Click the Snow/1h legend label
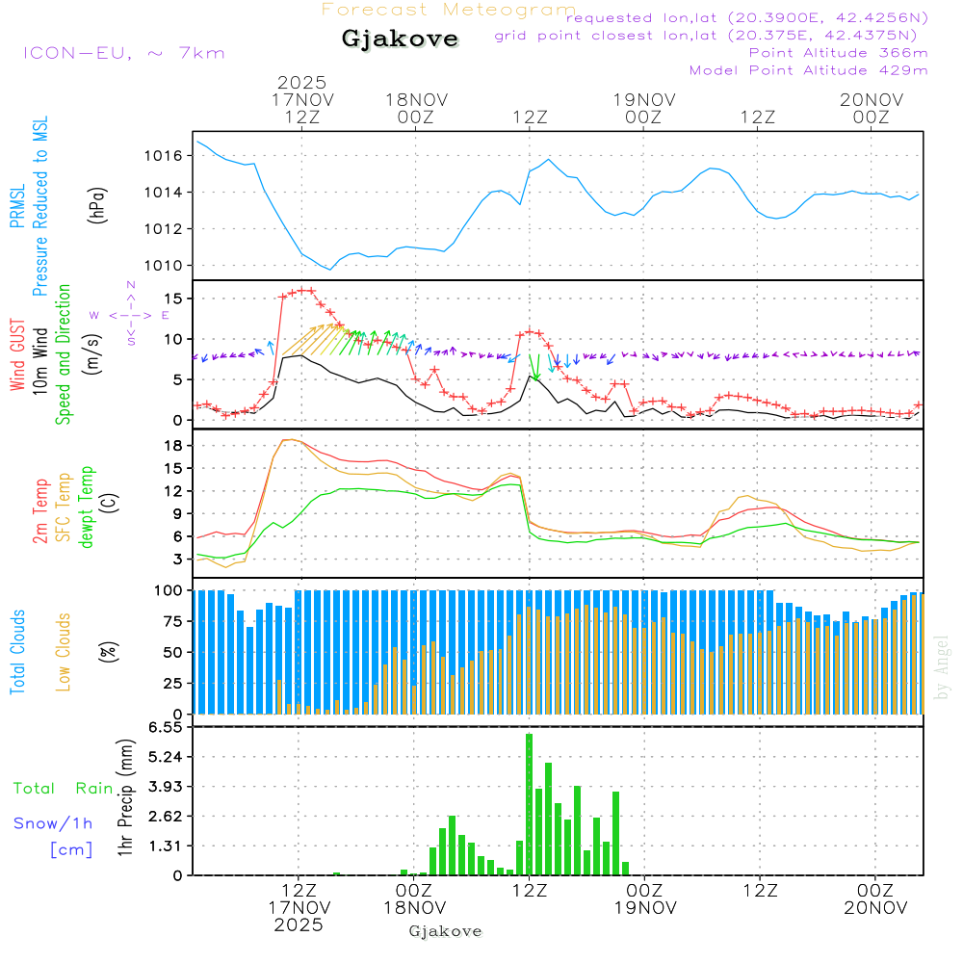The height and width of the screenshot is (963, 963). [x=53, y=823]
